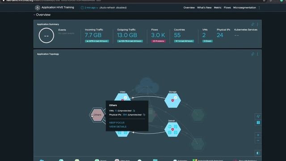Click the Physical IPs count 24
This screenshot has width=286, height=161.
pyautogui.click(x=220, y=35)
